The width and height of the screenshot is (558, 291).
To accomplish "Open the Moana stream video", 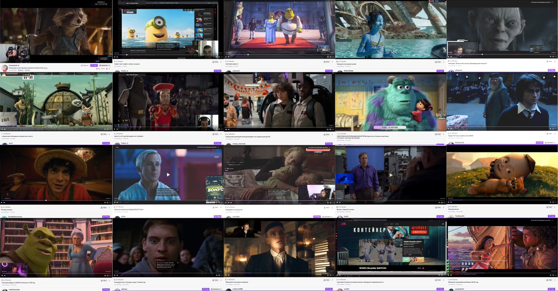I will (502, 248).
